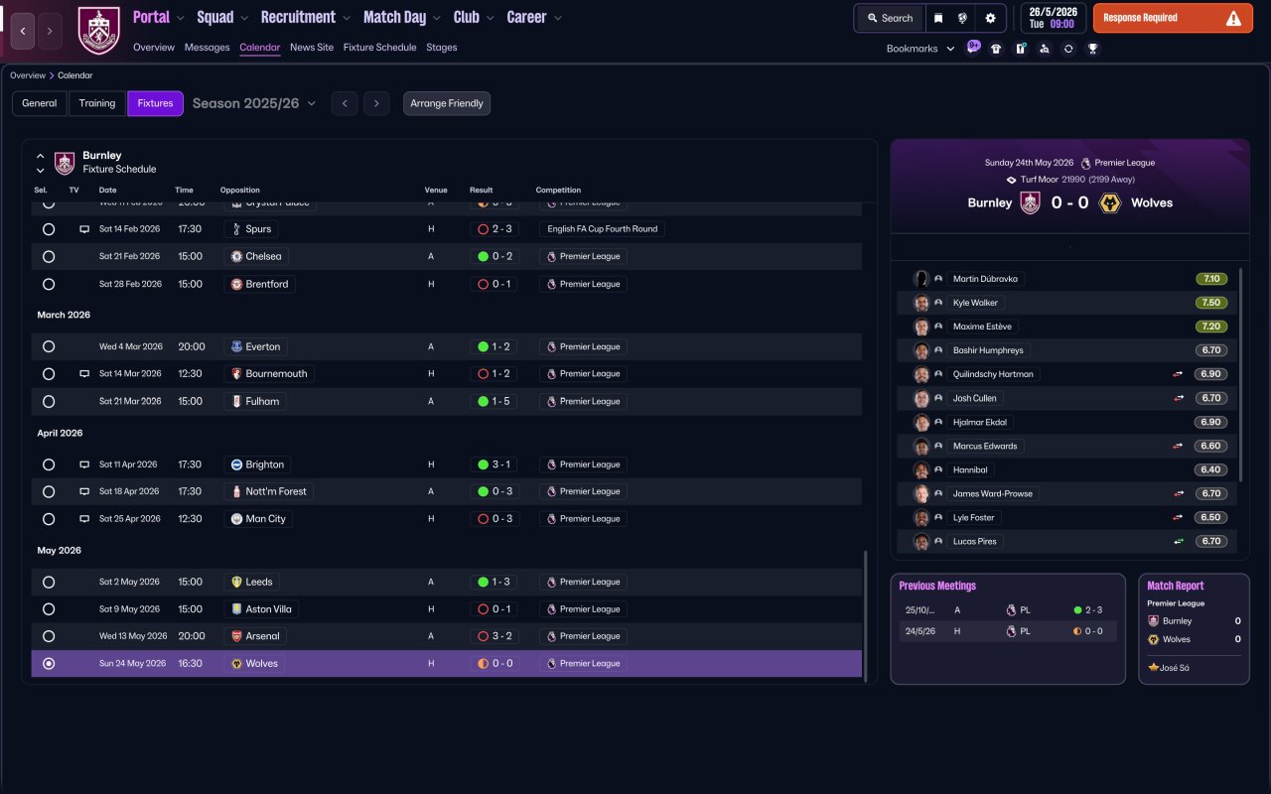Open the English FA Cup Fourth Round competition

(602, 229)
